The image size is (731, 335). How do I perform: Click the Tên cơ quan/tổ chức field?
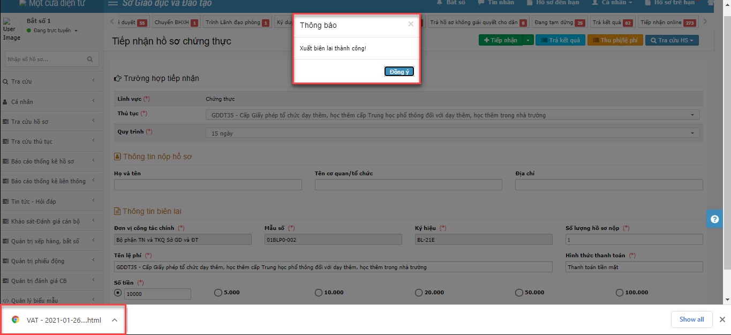pos(409,185)
